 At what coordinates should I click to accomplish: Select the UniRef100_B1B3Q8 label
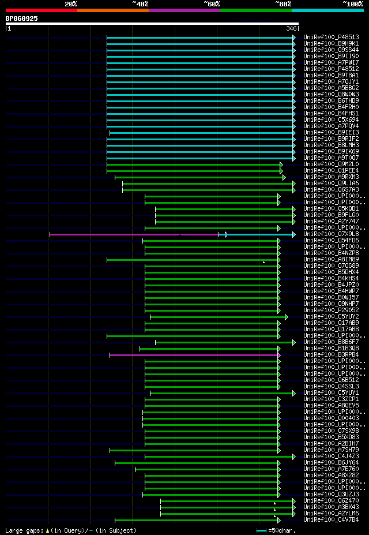[x=331, y=349]
